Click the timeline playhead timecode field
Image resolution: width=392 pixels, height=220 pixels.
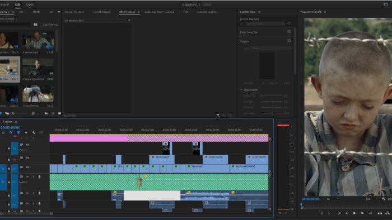pyautogui.click(x=10, y=127)
